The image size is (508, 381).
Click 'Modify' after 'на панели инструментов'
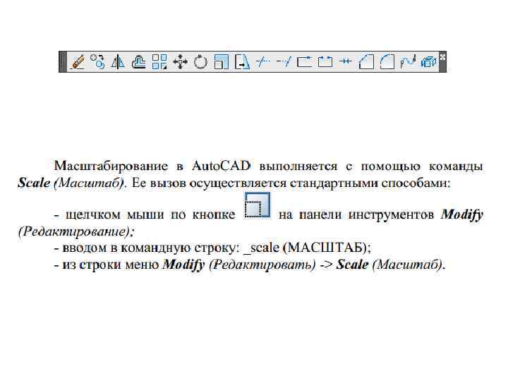point(462,214)
